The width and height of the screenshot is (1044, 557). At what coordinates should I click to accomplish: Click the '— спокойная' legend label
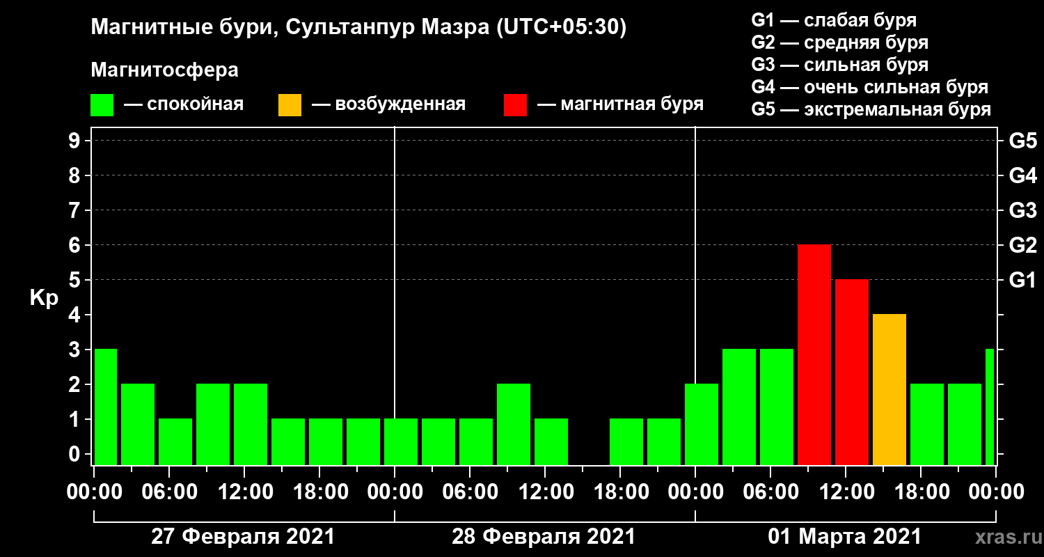tap(184, 105)
